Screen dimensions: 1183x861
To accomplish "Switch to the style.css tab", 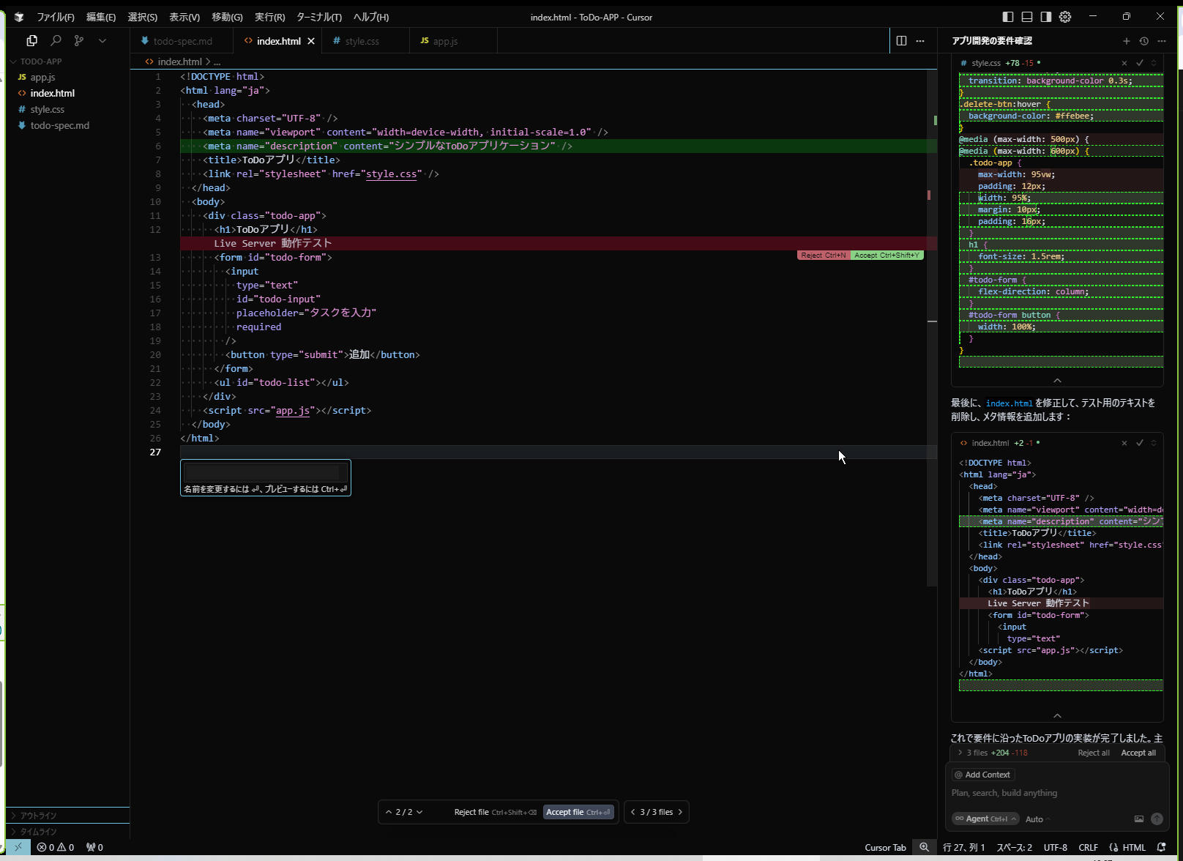I will point(362,41).
